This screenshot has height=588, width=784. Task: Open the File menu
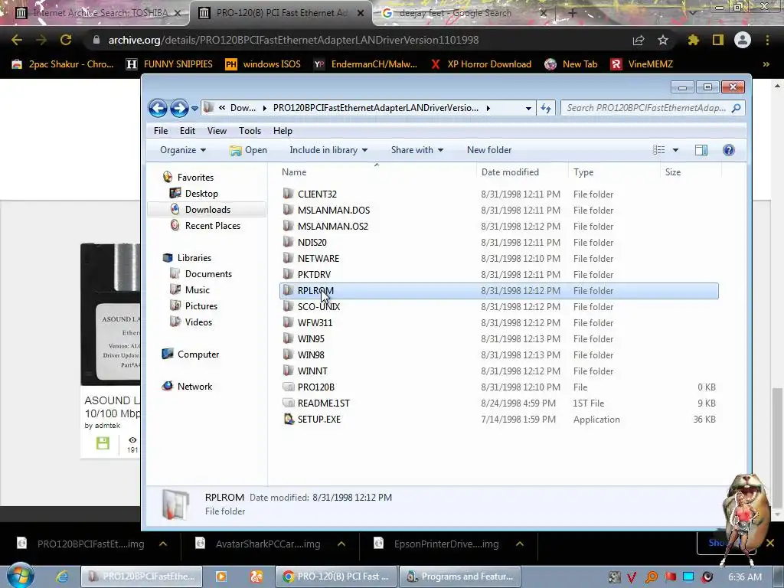click(161, 131)
